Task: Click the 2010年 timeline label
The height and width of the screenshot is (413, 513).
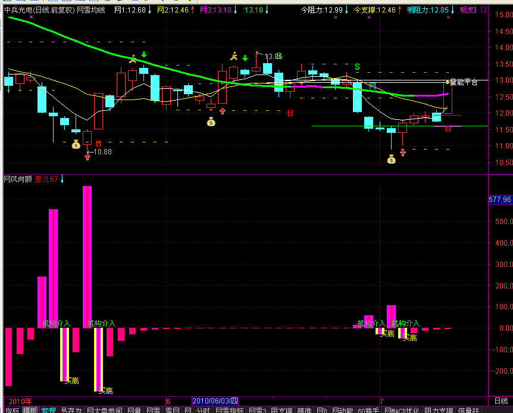Action: click(x=20, y=401)
